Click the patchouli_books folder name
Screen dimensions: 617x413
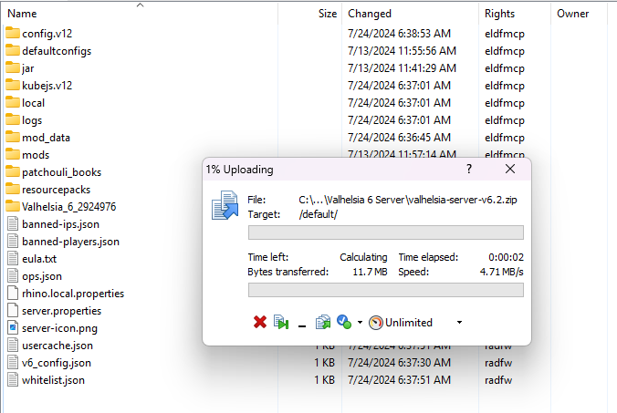(x=61, y=172)
